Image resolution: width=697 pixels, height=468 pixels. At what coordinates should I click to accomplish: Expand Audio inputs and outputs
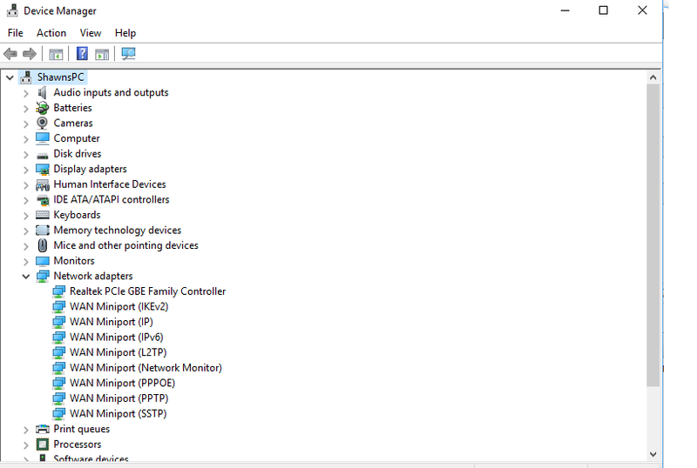click(26, 93)
